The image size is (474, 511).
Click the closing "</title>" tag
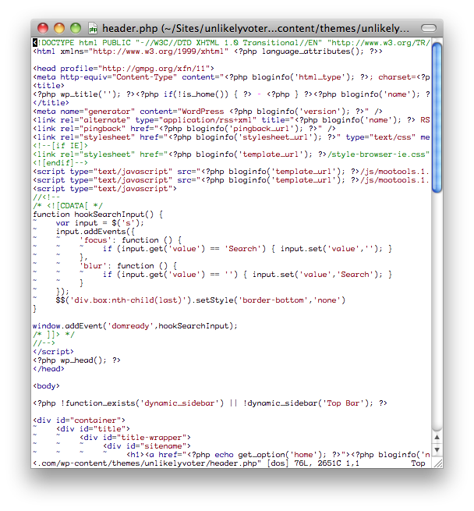click(51, 103)
